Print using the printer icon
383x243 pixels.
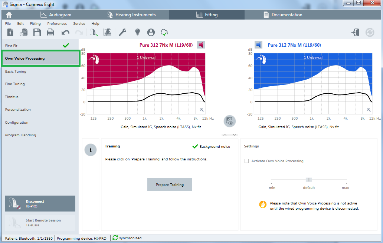pos(50,32)
